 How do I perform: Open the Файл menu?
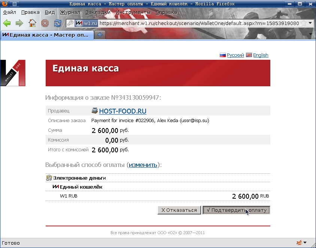tap(9, 12)
